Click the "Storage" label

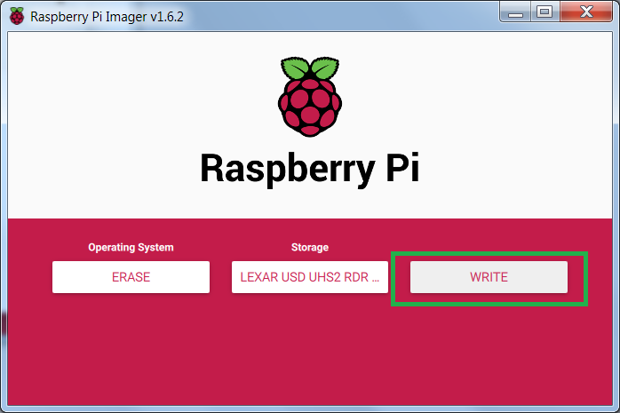click(x=310, y=248)
